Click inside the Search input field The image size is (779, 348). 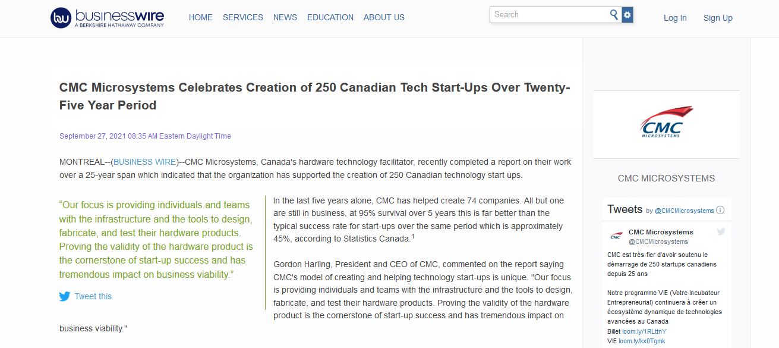(547, 14)
